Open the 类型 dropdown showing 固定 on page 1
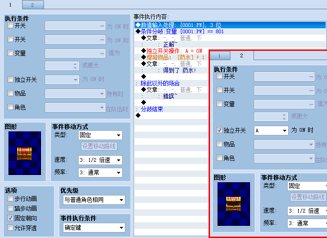The height and width of the screenshot is (238, 327). 100,135
